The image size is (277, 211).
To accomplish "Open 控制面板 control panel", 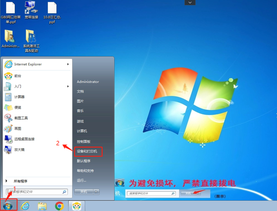I will click(x=84, y=142).
